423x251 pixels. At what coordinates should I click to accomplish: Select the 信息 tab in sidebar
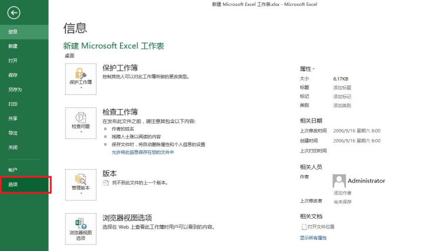click(x=24, y=32)
